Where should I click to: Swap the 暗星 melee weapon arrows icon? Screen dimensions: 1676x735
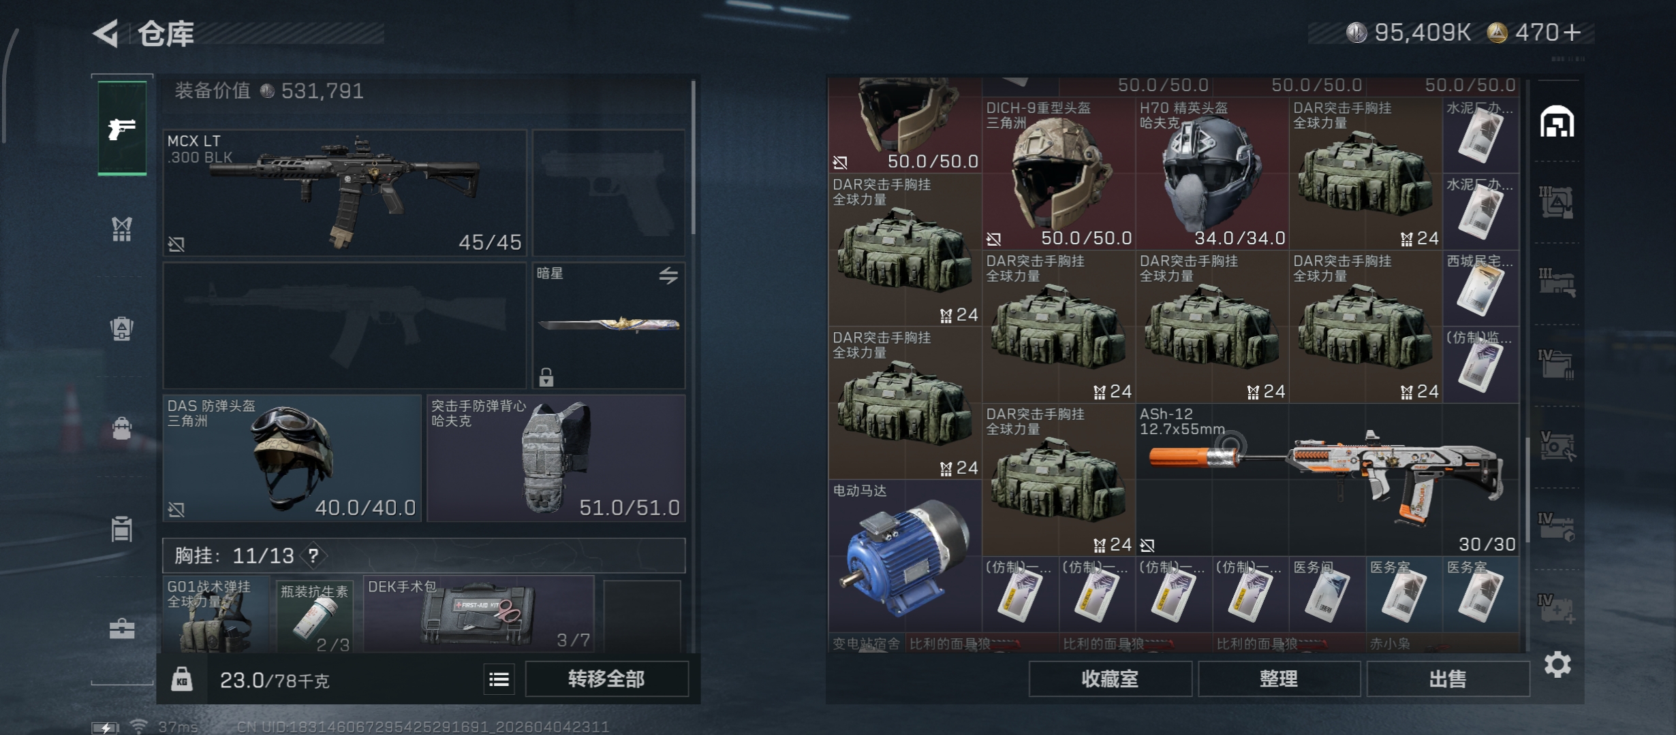click(x=668, y=276)
